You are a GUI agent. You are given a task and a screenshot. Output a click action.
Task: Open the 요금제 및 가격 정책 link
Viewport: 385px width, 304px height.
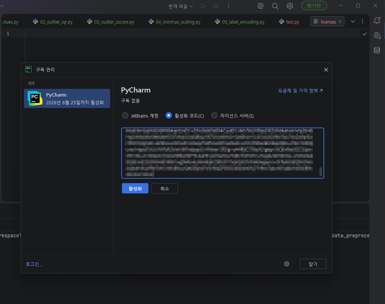click(x=300, y=91)
